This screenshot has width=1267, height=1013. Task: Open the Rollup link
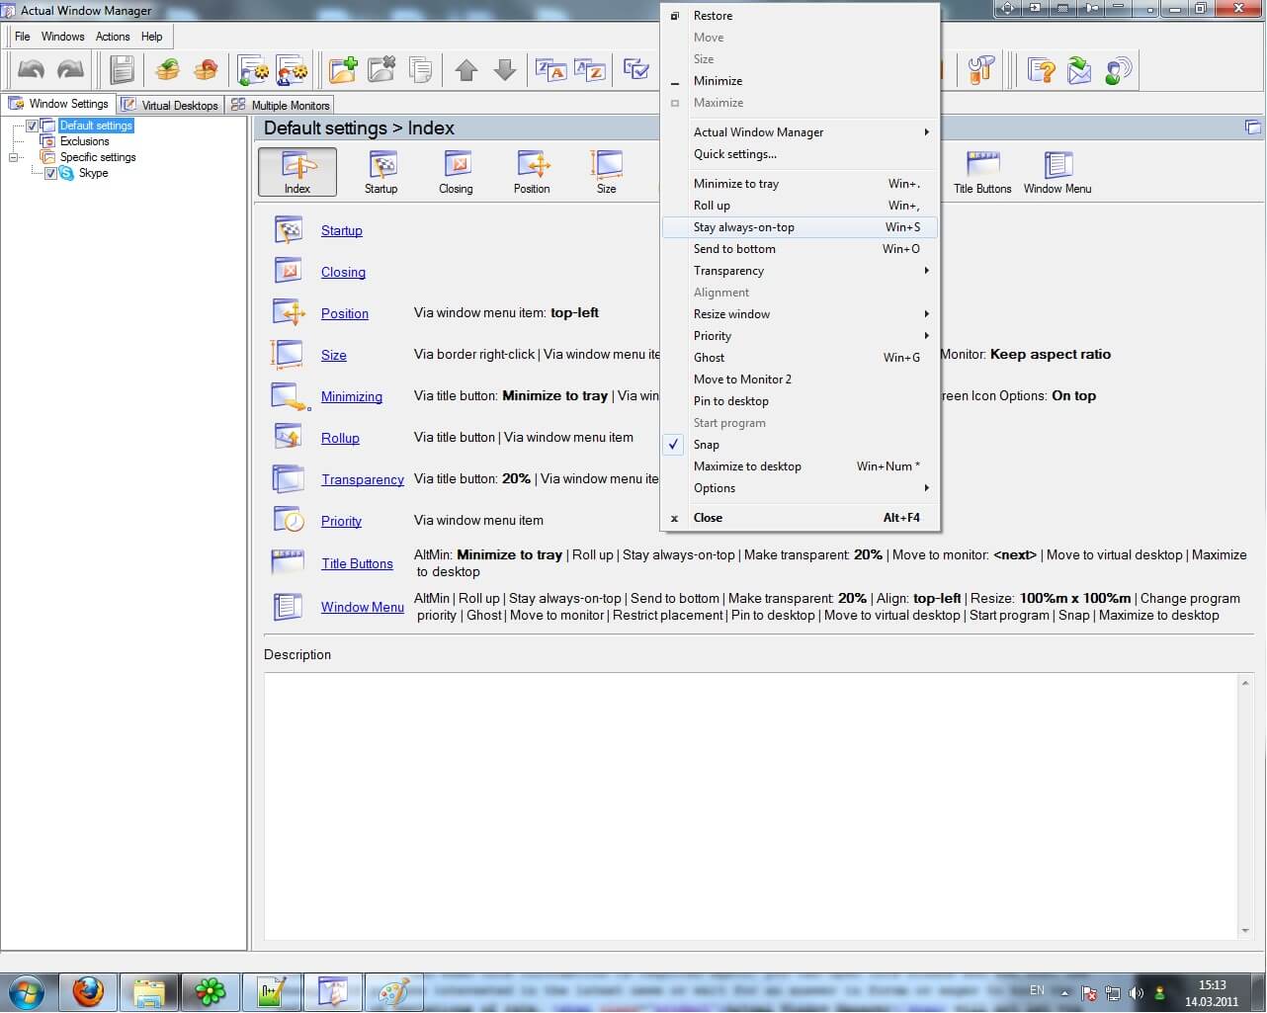point(340,439)
